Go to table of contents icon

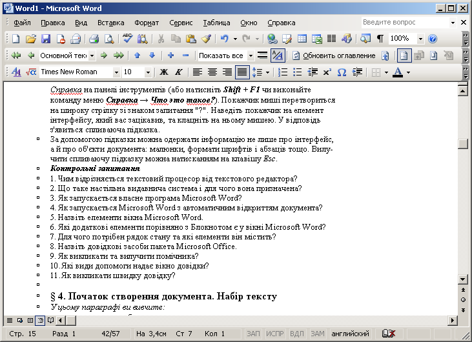point(385,55)
